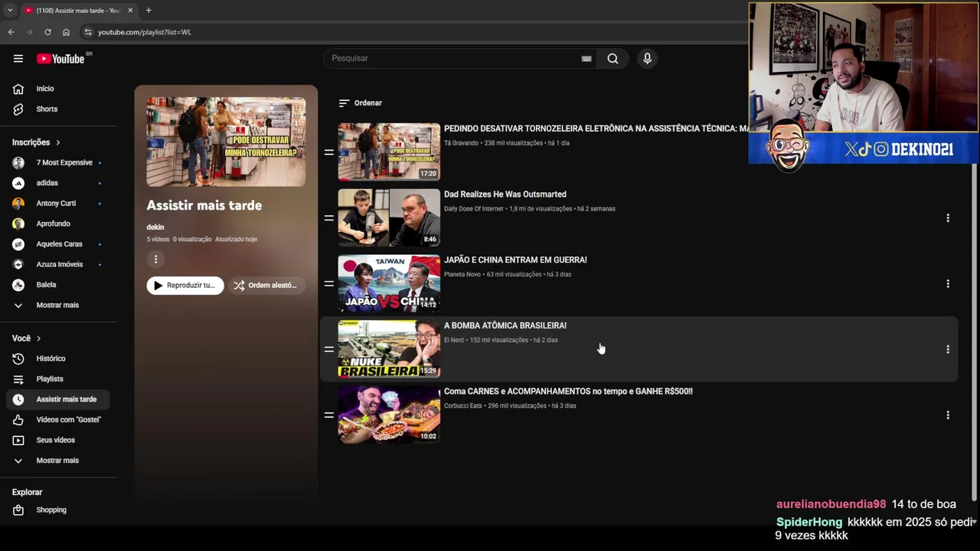This screenshot has width=980, height=551.
Task: Open Ei Nerd channel link
Action: [x=454, y=341]
